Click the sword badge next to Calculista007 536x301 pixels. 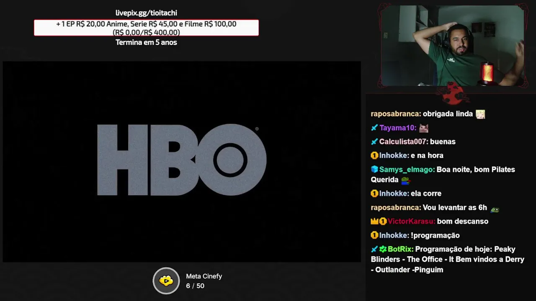374,142
